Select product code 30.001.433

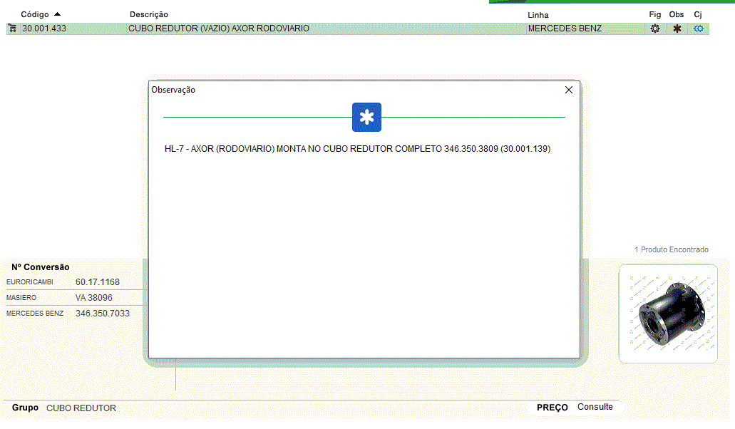[44, 29]
